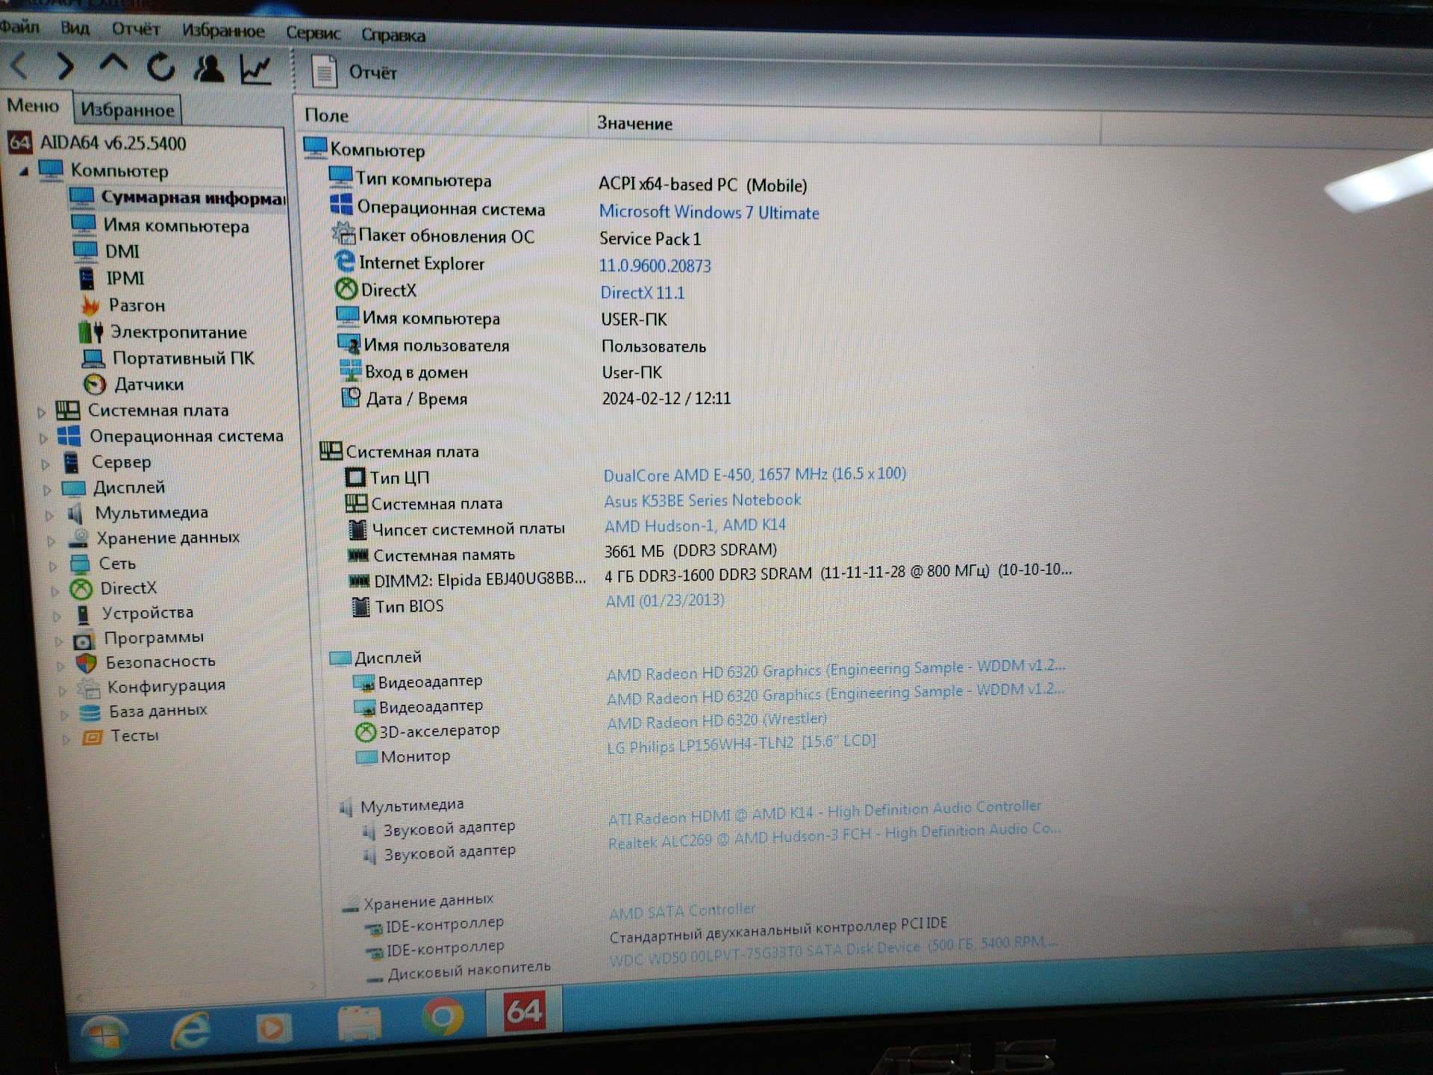This screenshot has width=1433, height=1075.
Task: Open Internet Explorer version 11.0.9600.20873 link
Action: (x=655, y=266)
